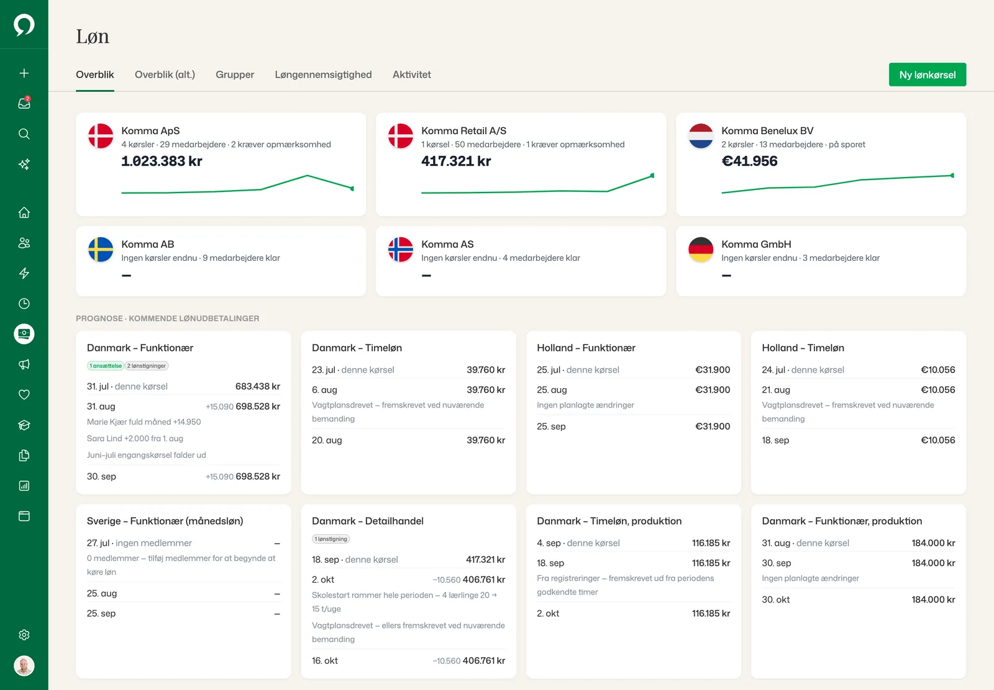The image size is (994, 690).
Task: Open the Komma Retail A/S card
Action: pos(521,164)
